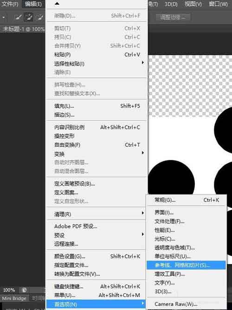Click the 100% zoom level field
The width and height of the screenshot is (232, 310).
9,290
